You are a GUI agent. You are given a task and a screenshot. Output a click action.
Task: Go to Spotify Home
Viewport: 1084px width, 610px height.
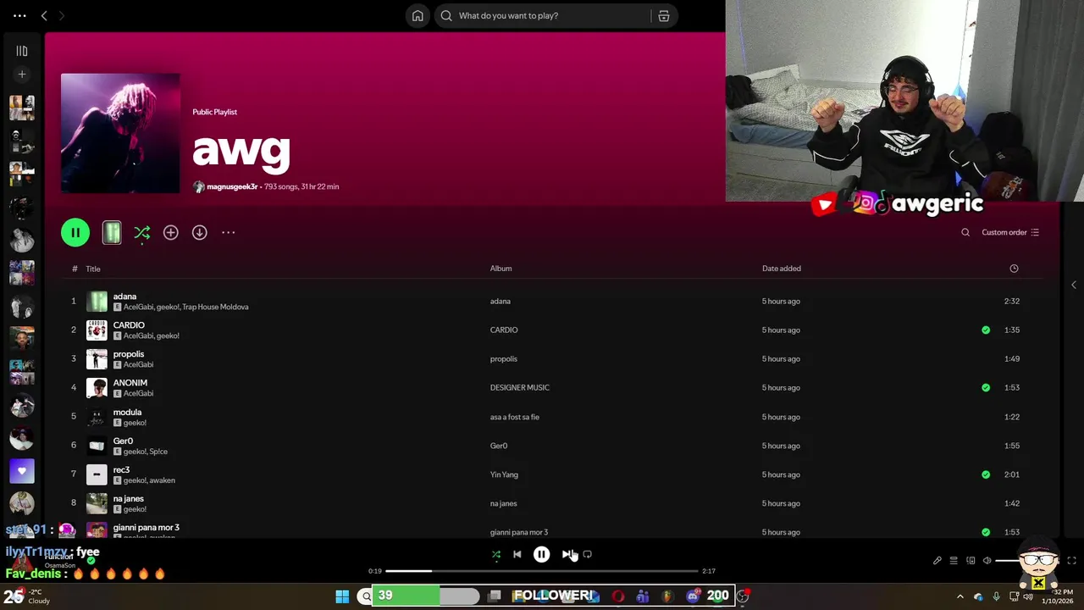click(418, 15)
